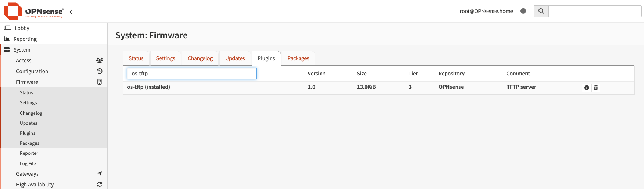The height and width of the screenshot is (189, 644).
Task: Click the plugin search field with os-tftp
Action: tap(191, 74)
